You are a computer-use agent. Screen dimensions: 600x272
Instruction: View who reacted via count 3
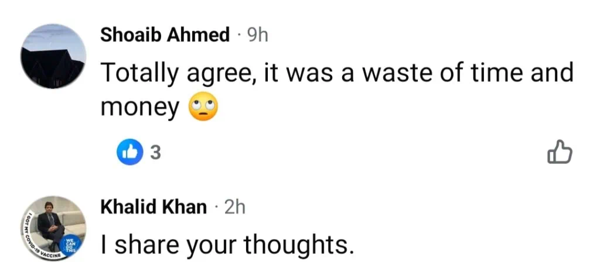[x=155, y=153]
